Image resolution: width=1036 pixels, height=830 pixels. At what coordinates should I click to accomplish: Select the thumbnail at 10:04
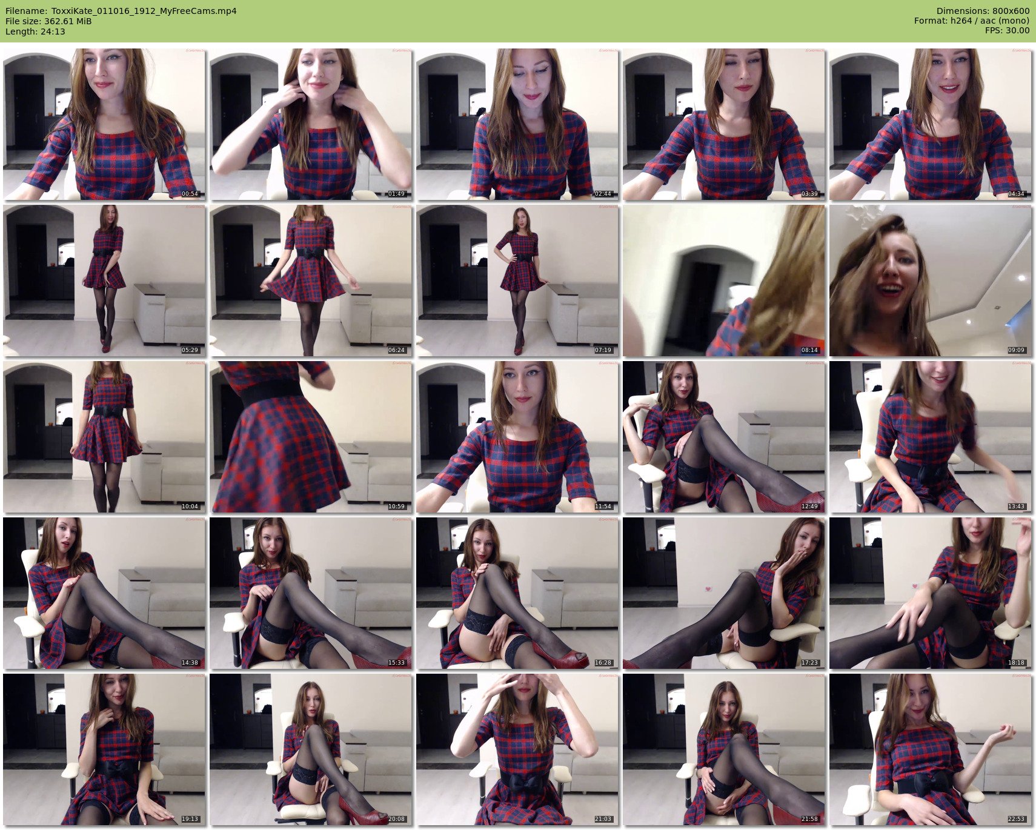point(104,437)
